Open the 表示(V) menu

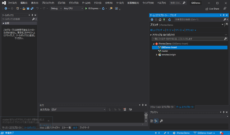click(34, 3)
